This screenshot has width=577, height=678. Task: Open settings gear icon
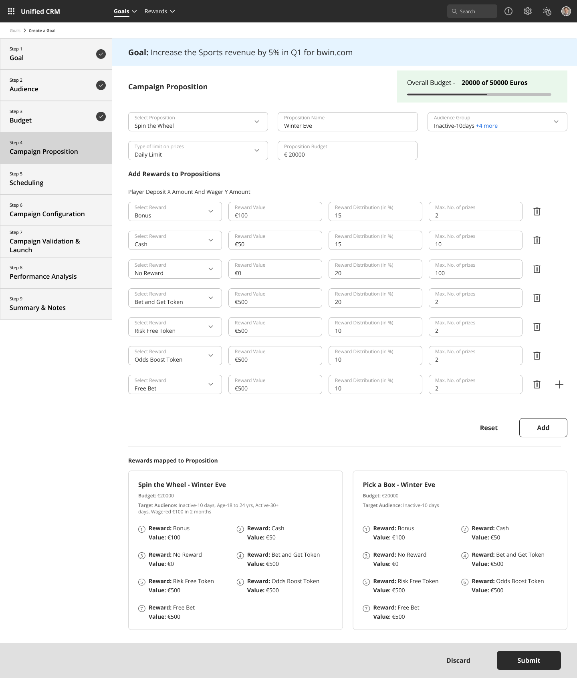(528, 11)
